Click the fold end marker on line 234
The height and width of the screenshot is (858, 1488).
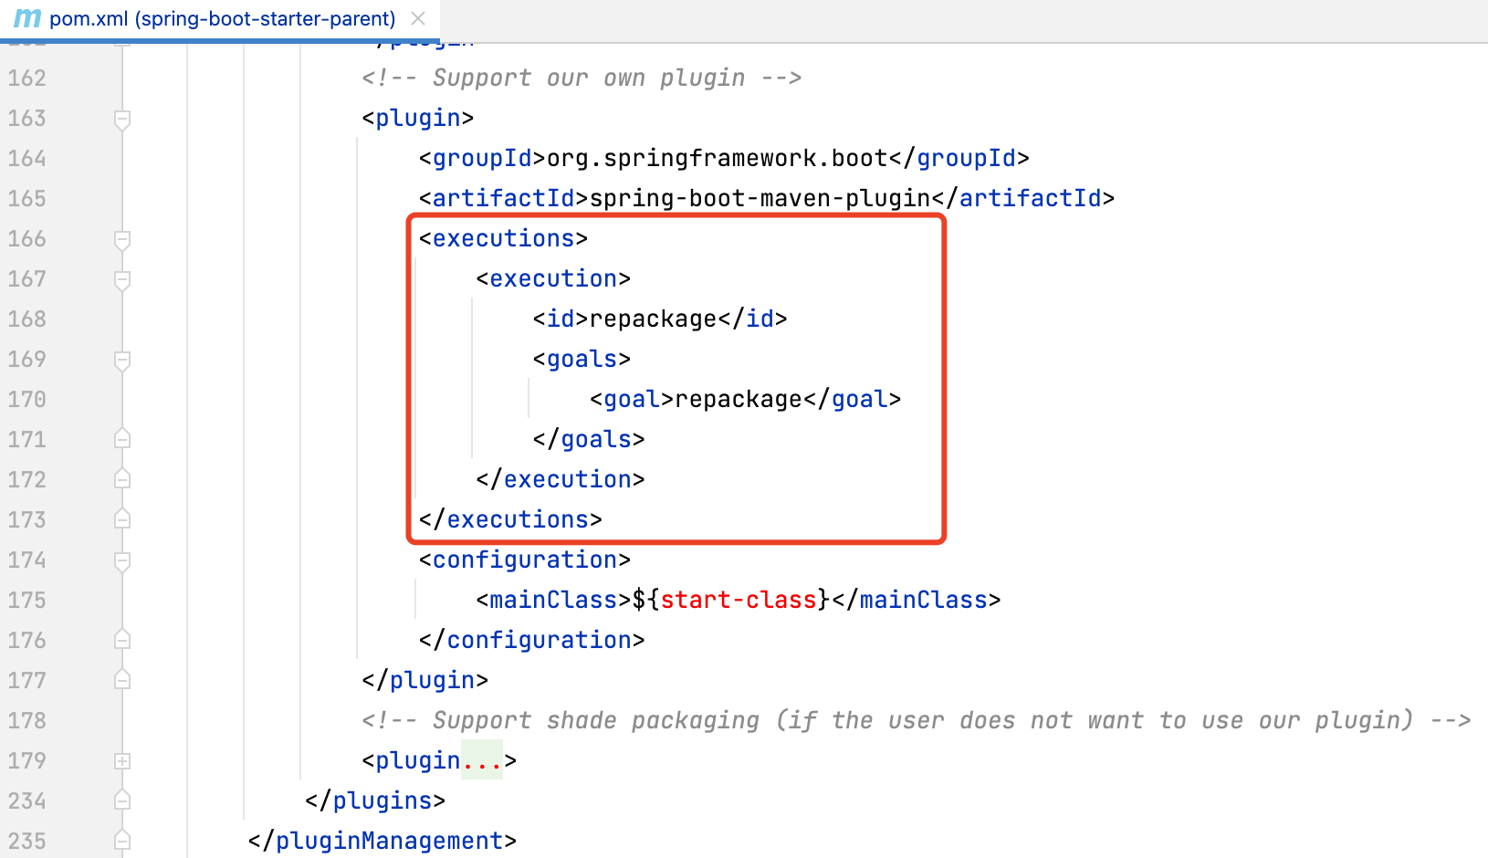122,800
